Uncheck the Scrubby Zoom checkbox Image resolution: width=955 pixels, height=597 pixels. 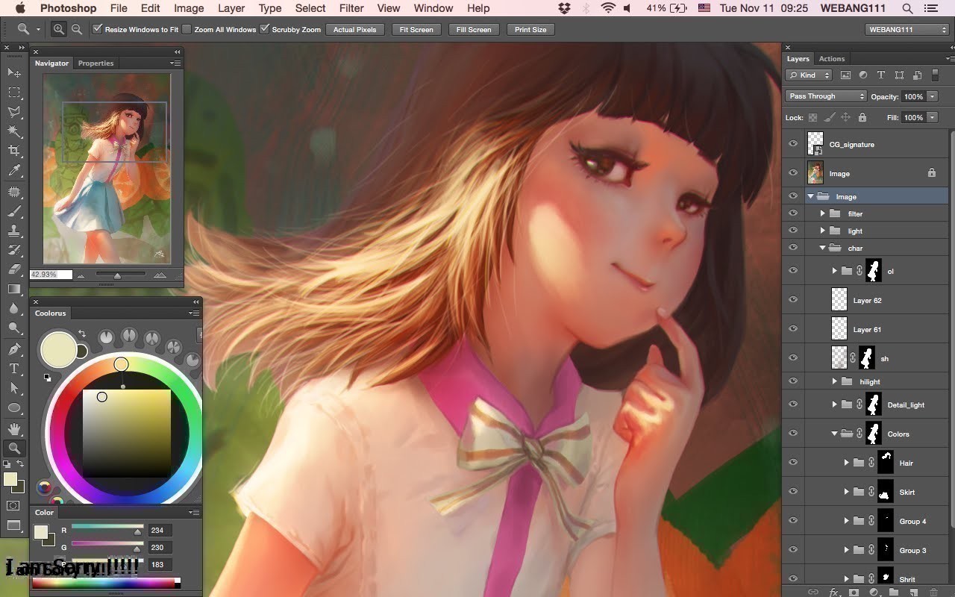[x=264, y=29]
